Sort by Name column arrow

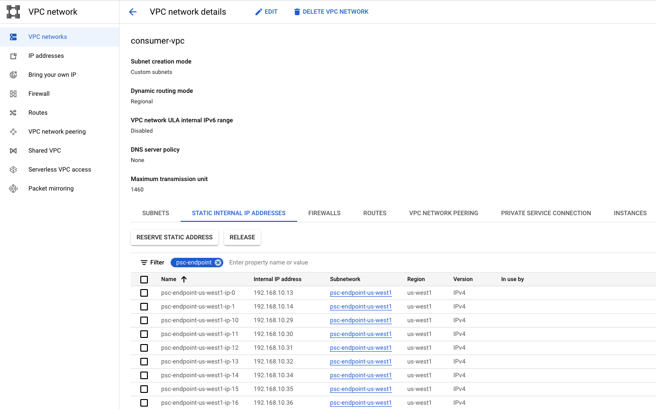pyautogui.click(x=184, y=279)
